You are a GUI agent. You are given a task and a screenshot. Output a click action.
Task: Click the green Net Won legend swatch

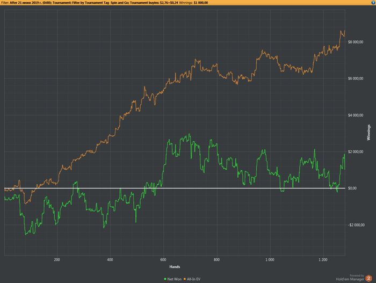tap(165, 279)
